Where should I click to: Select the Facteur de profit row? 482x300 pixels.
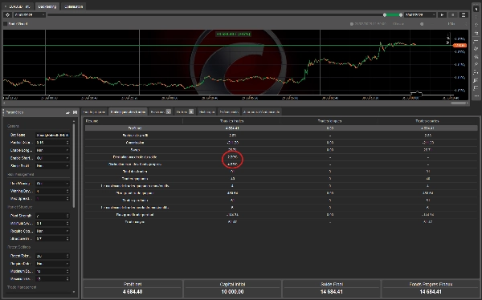[x=281, y=135]
